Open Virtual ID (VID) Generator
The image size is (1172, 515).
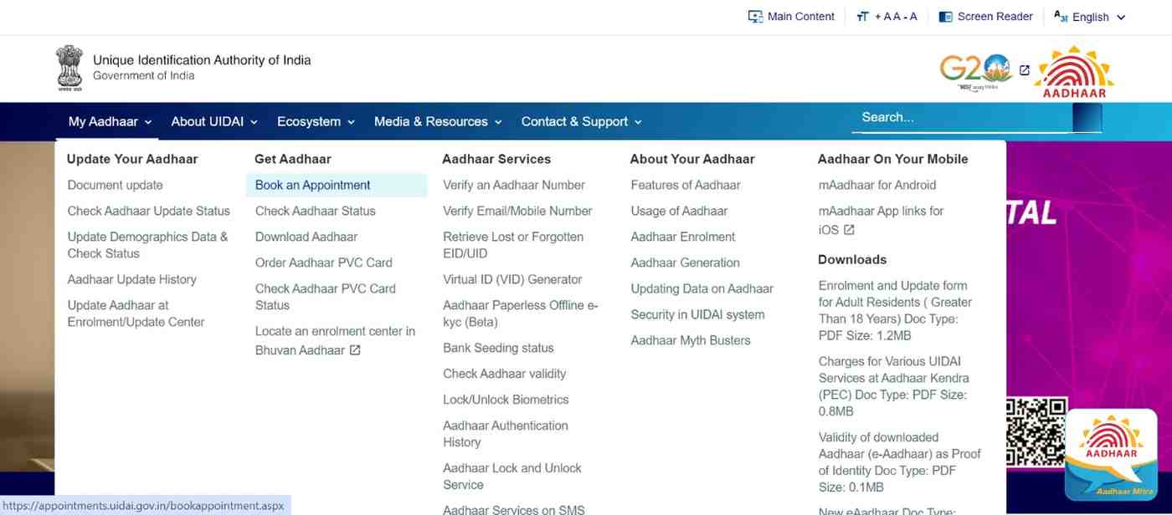click(x=511, y=280)
